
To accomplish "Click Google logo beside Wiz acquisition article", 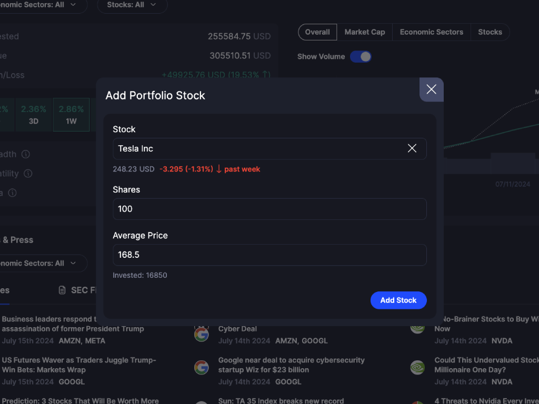I will coord(202,368).
